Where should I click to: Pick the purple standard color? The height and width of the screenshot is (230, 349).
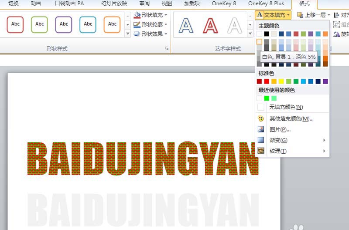(325, 81)
